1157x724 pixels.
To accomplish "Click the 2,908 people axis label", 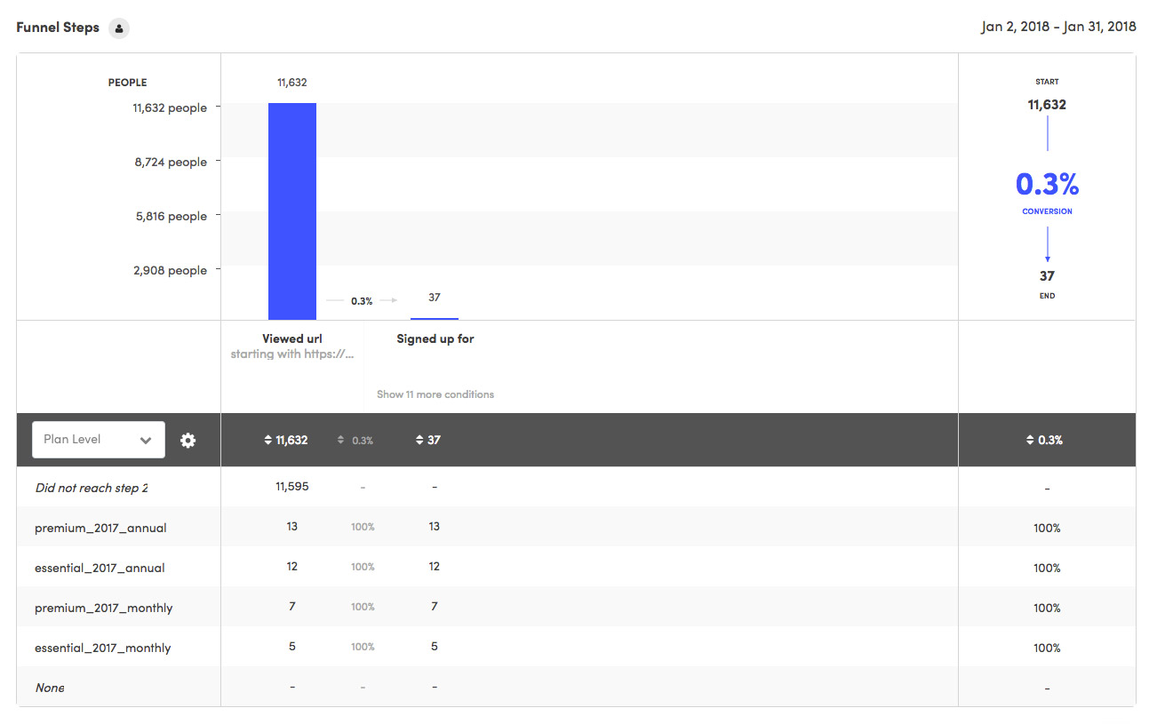I will [x=171, y=270].
